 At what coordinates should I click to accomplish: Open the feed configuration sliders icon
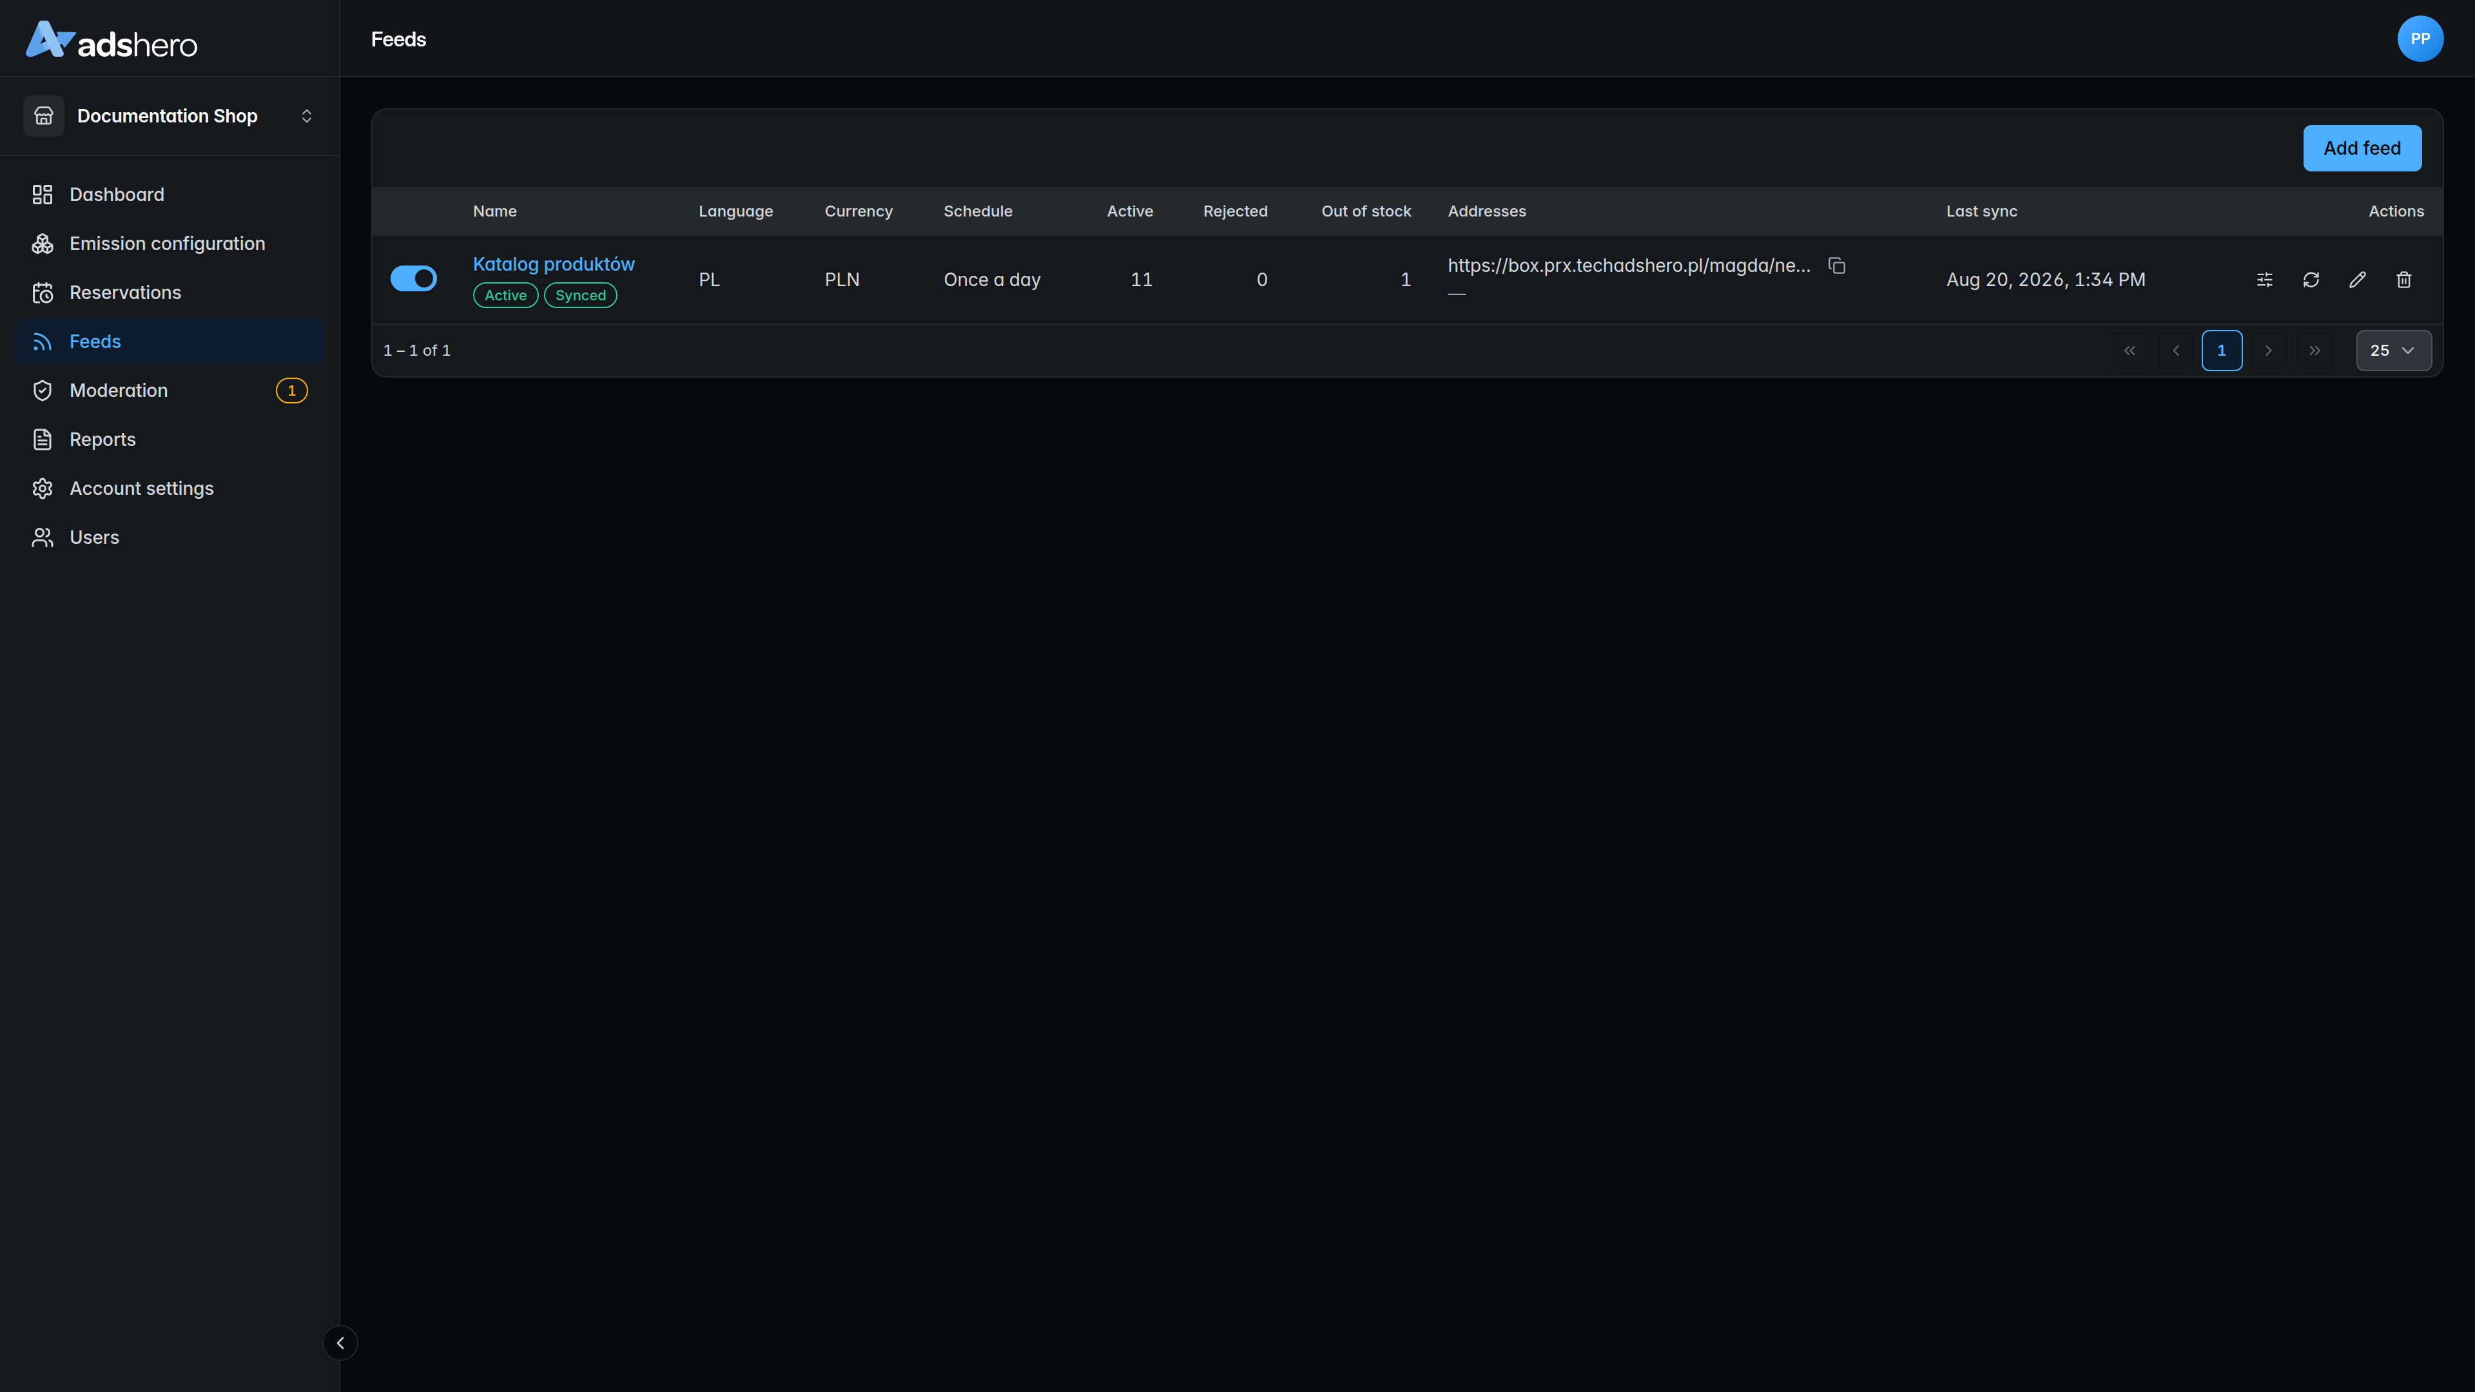tap(2265, 280)
